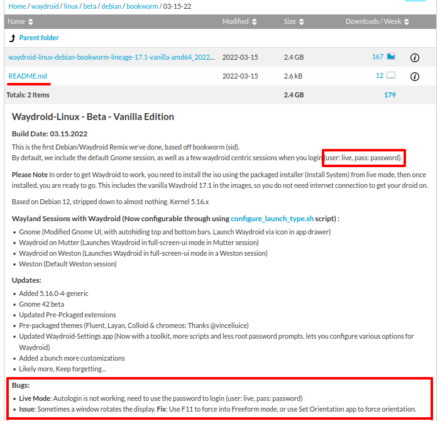
Task: Click Waydroid-Linux - Beta - Vanilla Edition heading
Action: [93, 117]
